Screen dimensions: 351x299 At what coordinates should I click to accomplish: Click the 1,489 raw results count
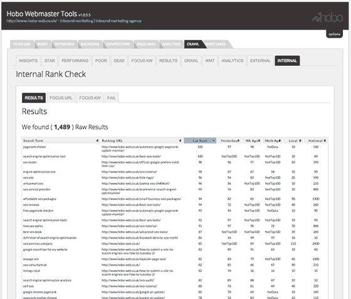(x=62, y=127)
